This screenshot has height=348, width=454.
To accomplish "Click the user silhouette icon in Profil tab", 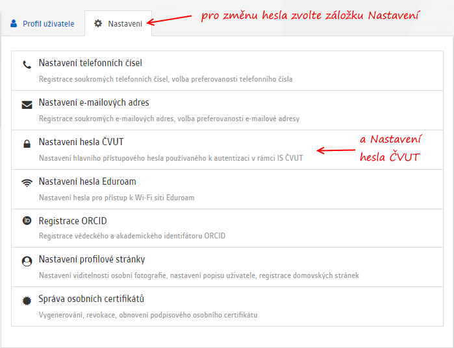I will click(14, 23).
